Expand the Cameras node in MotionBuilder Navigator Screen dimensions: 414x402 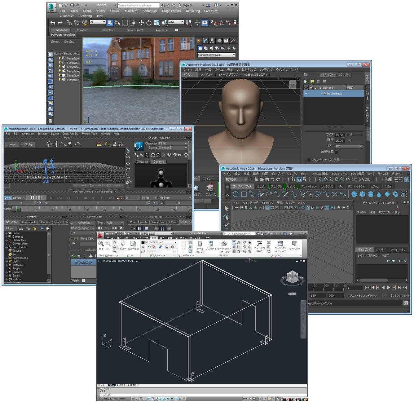[x=7, y=237]
